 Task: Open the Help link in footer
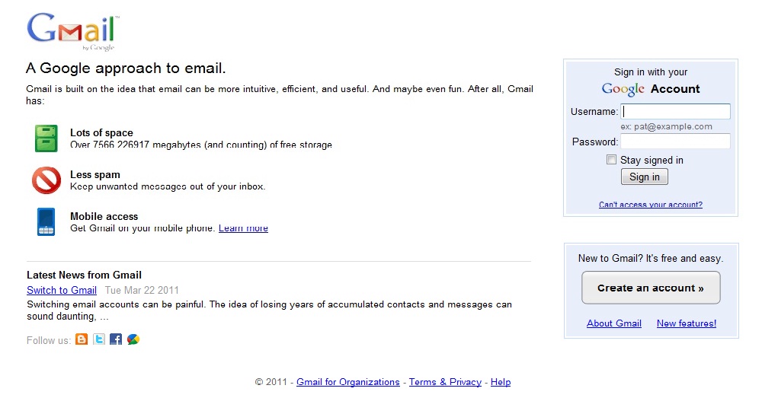coord(501,382)
